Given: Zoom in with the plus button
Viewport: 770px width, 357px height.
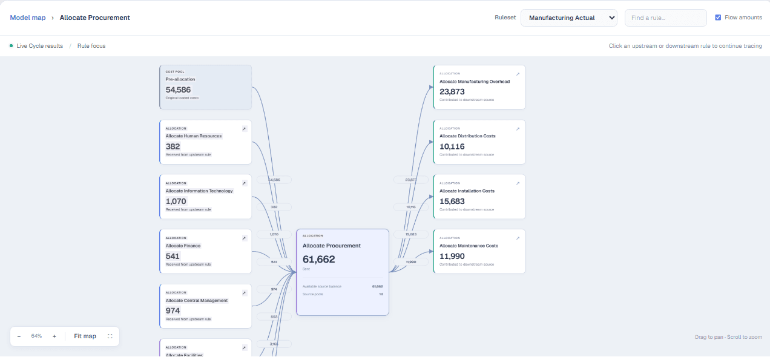Looking at the screenshot, I should click(x=54, y=336).
